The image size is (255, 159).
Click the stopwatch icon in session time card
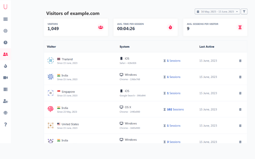[x=170, y=27]
